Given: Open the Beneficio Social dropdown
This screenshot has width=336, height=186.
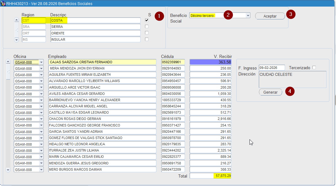Looking at the screenshot, I should 248,16.
